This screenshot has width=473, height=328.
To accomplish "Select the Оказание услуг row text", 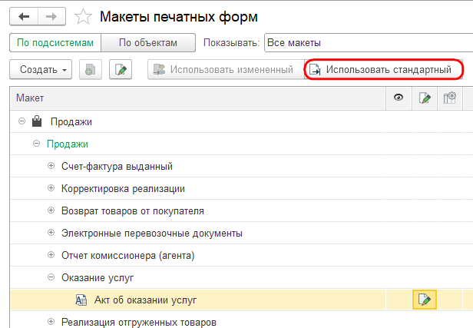I will pyautogui.click(x=98, y=278).
